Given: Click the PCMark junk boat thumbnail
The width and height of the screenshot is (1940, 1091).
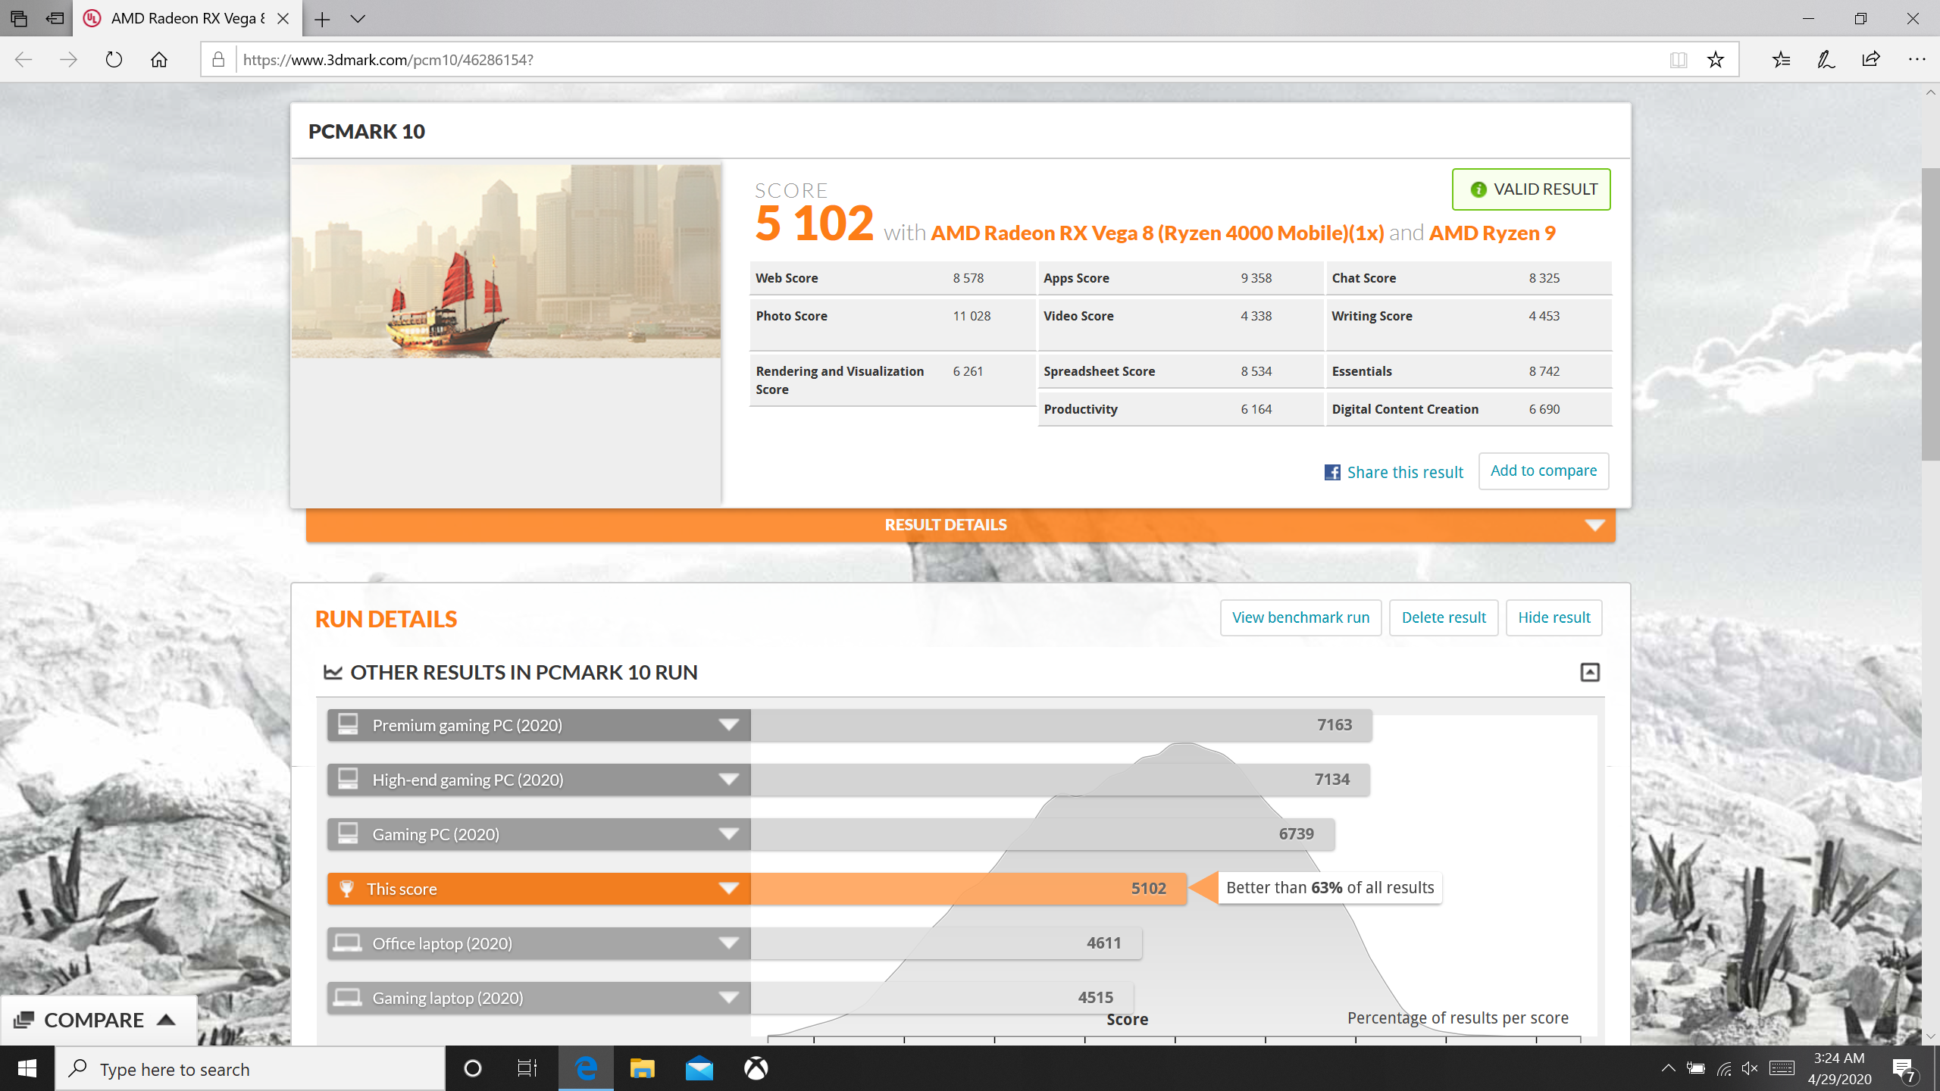Looking at the screenshot, I should (x=506, y=261).
